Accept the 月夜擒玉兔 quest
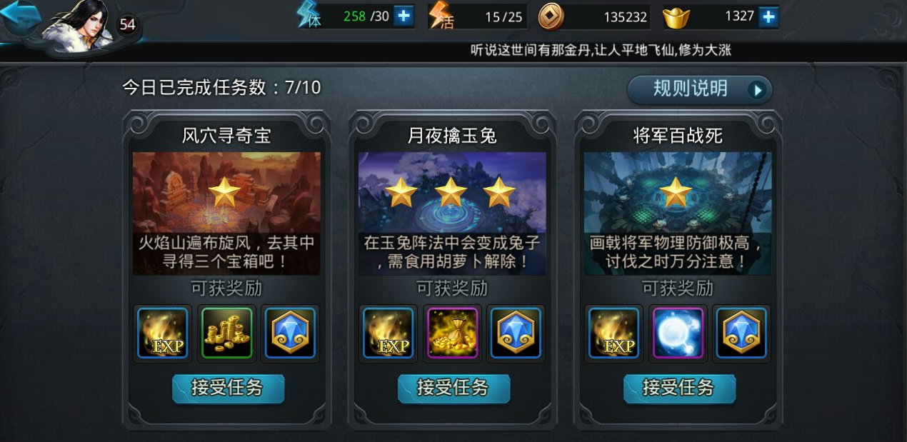 [453, 388]
